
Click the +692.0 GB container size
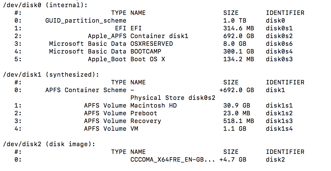(236, 90)
